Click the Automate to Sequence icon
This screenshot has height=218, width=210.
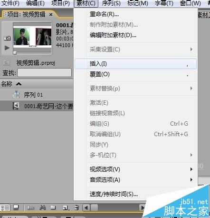tap(31, 208)
